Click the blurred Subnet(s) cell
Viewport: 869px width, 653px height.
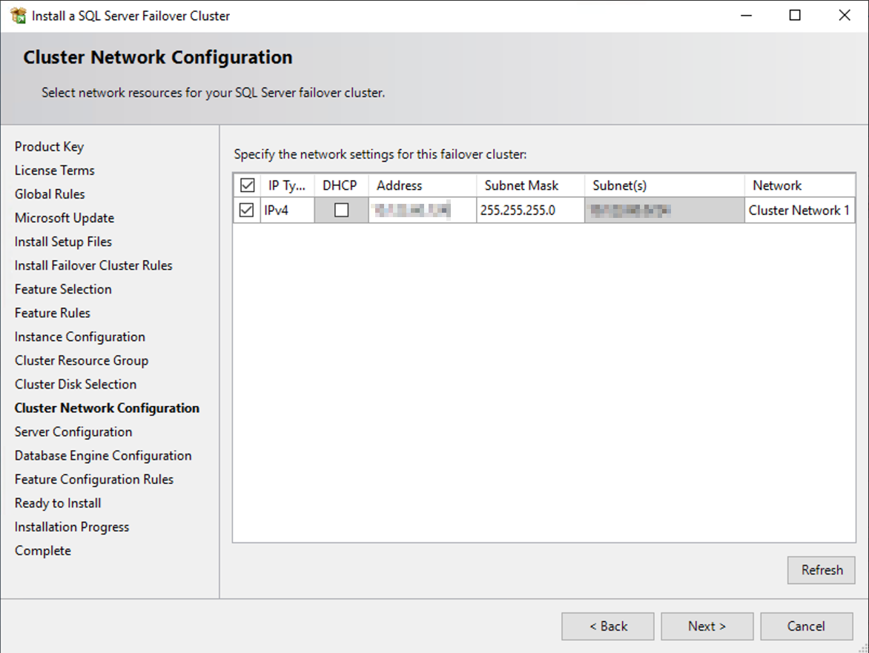664,211
